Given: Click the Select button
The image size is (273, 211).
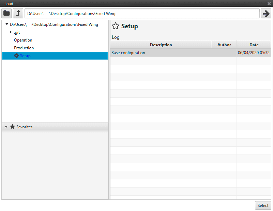Looking at the screenshot, I should point(263,206).
